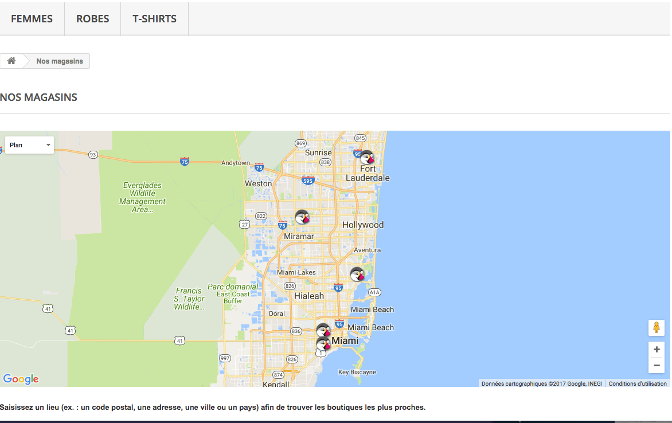Open Conditions d'utilisation link
This screenshot has height=423, width=672.
[637, 383]
